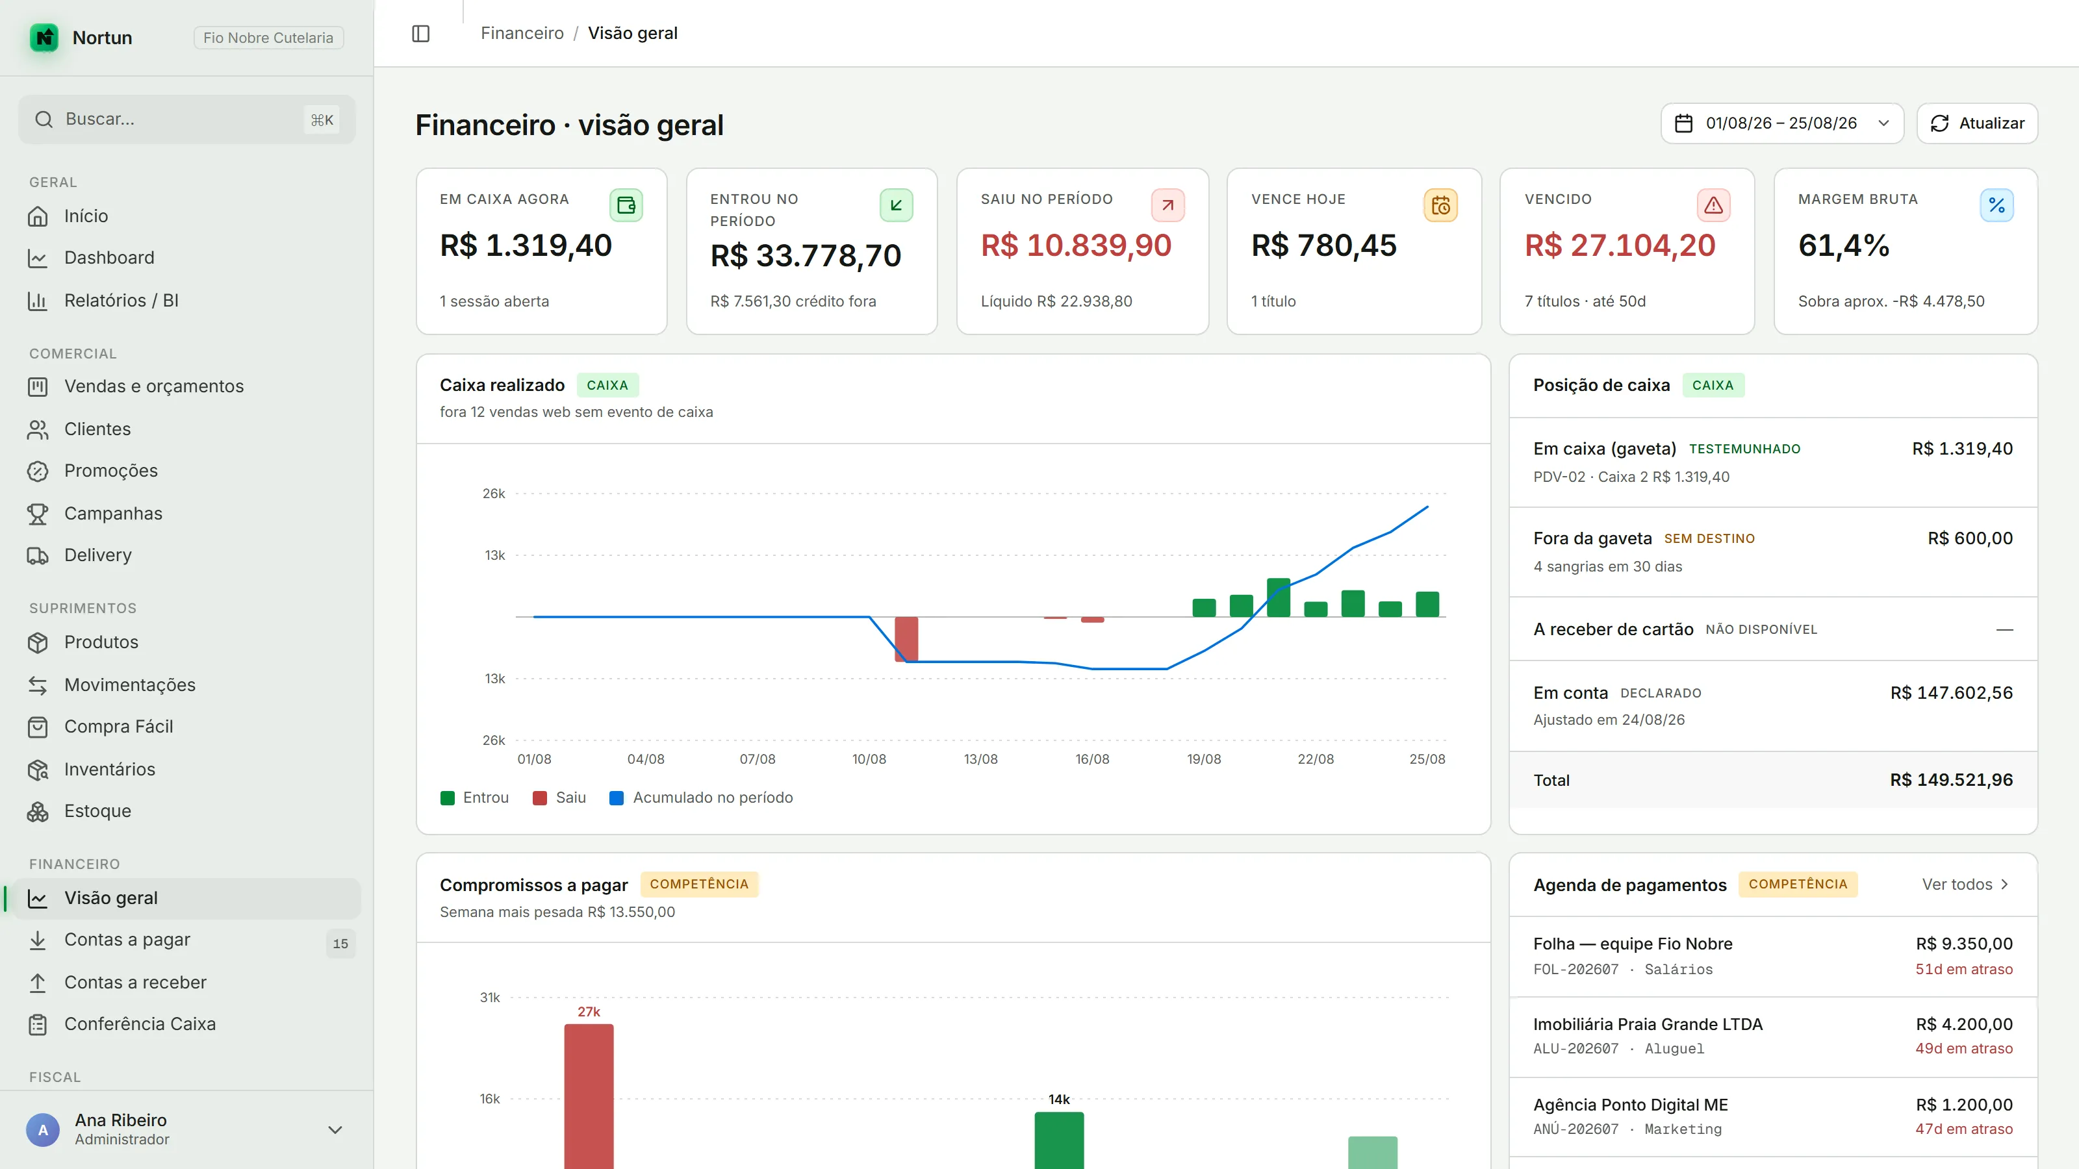The height and width of the screenshot is (1169, 2079).
Task: Open the date range 01/08/26 – 25/08/26 dropdown
Action: click(x=1782, y=123)
